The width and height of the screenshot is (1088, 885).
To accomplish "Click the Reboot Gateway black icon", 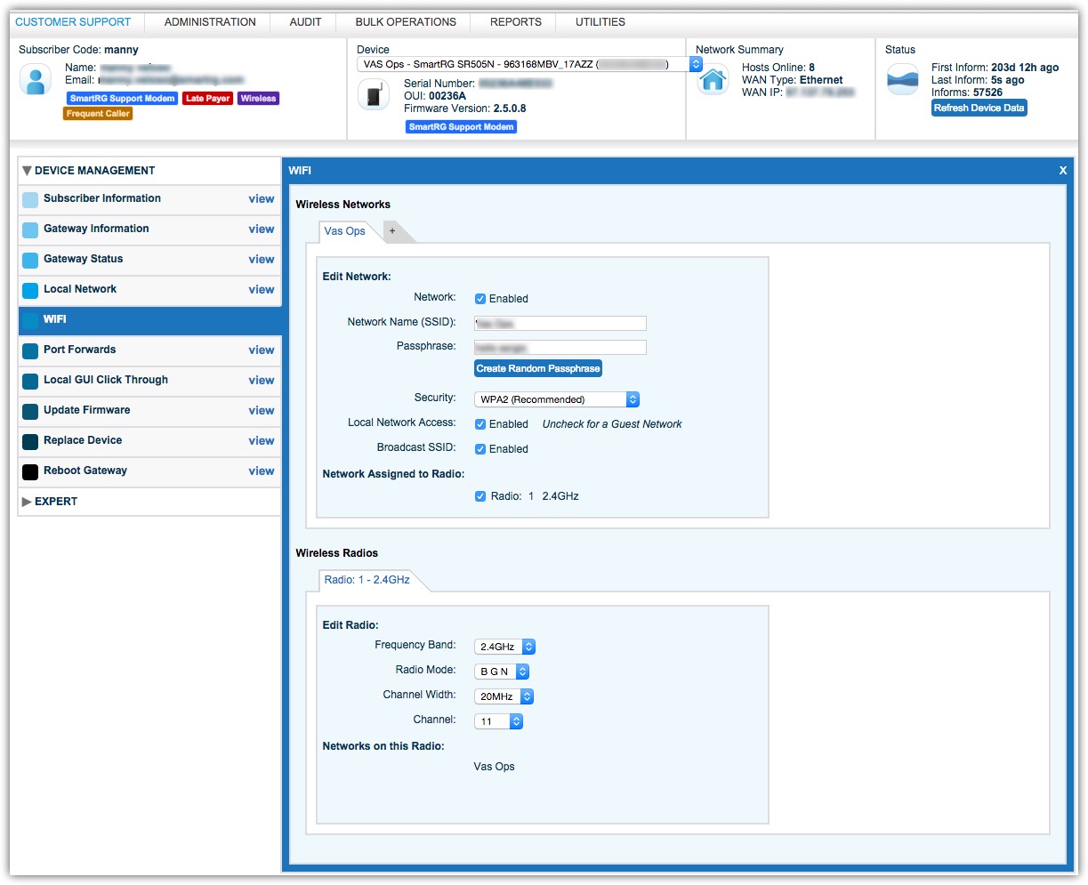I will point(30,471).
